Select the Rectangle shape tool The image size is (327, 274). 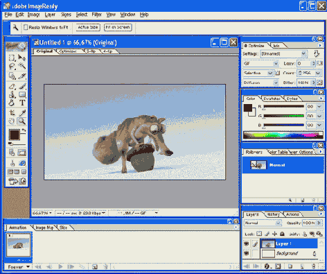(x=22, y=94)
